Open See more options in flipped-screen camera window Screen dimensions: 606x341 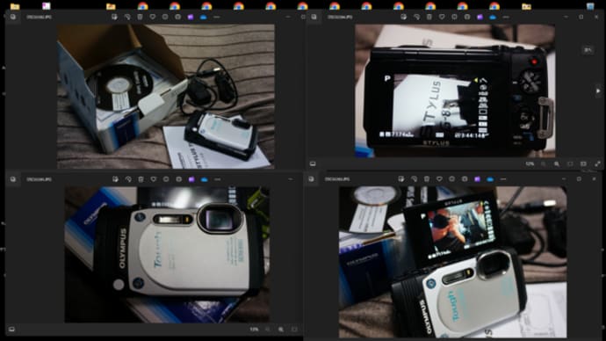coord(503,179)
